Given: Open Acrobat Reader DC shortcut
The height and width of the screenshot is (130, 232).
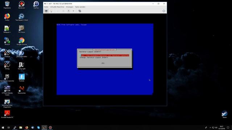Looking at the screenshot, I should pyautogui.click(x=7, y=114).
